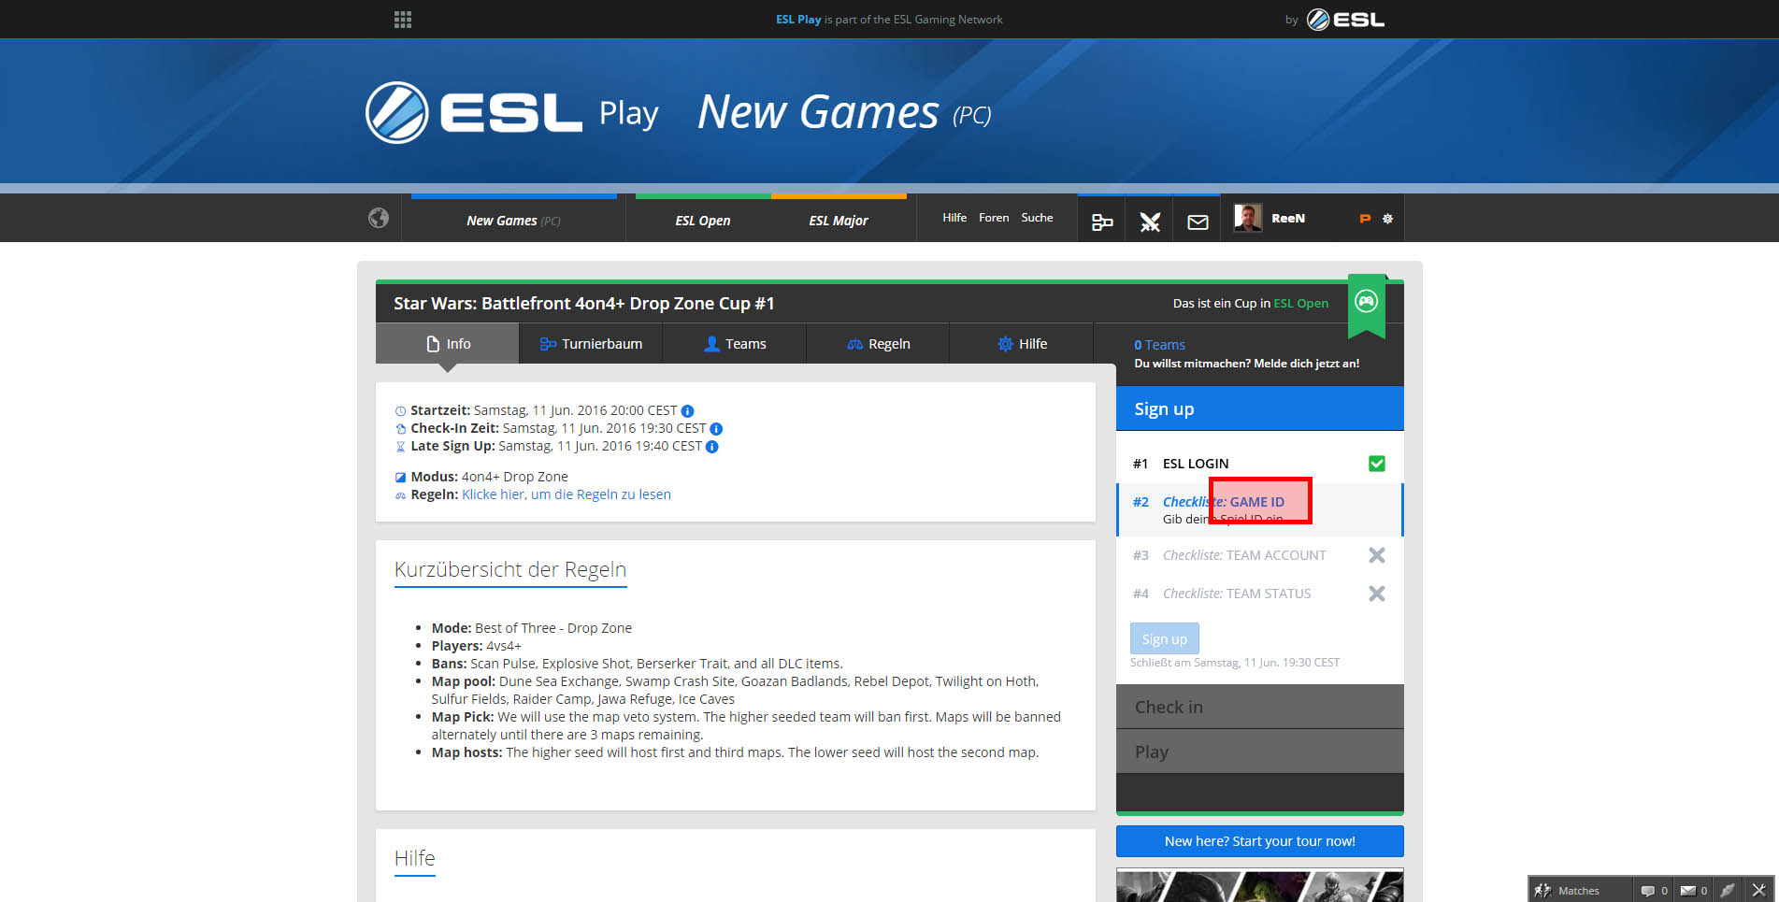Click the green gamepad ribbon badge
Screen dimensions: 1779x902
(x=1367, y=305)
